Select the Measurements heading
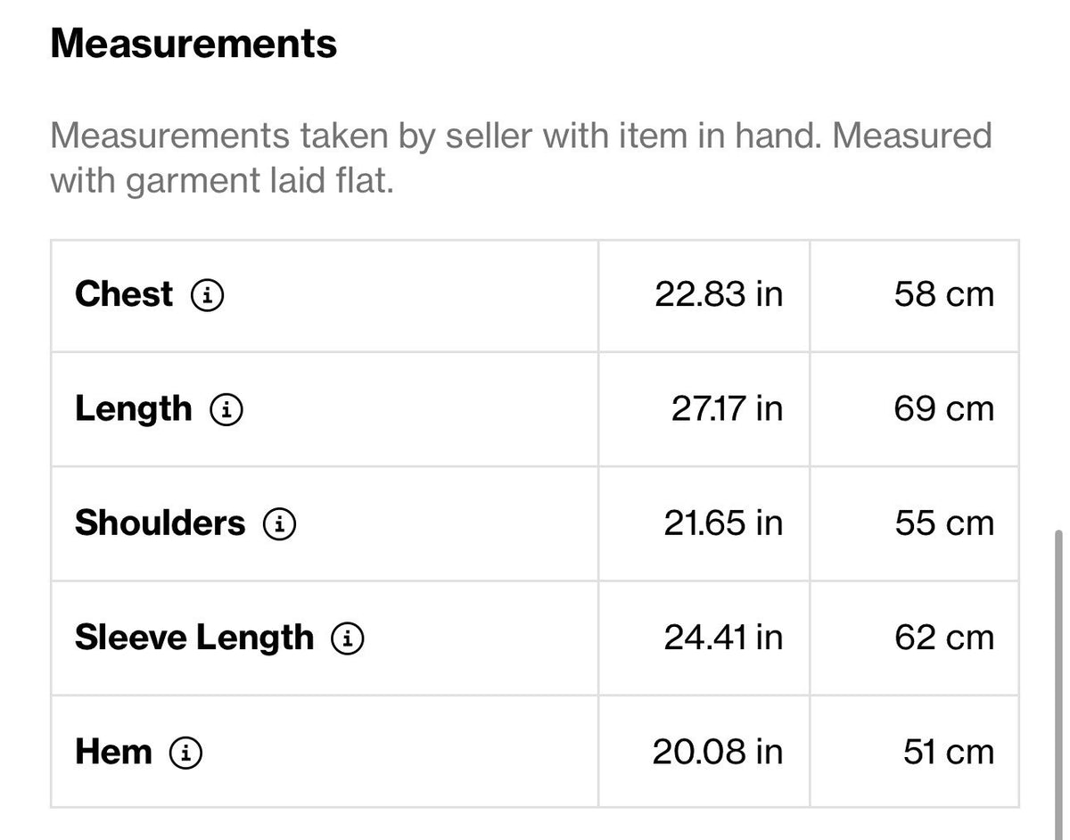Image resolution: width=1070 pixels, height=840 pixels. point(193,43)
